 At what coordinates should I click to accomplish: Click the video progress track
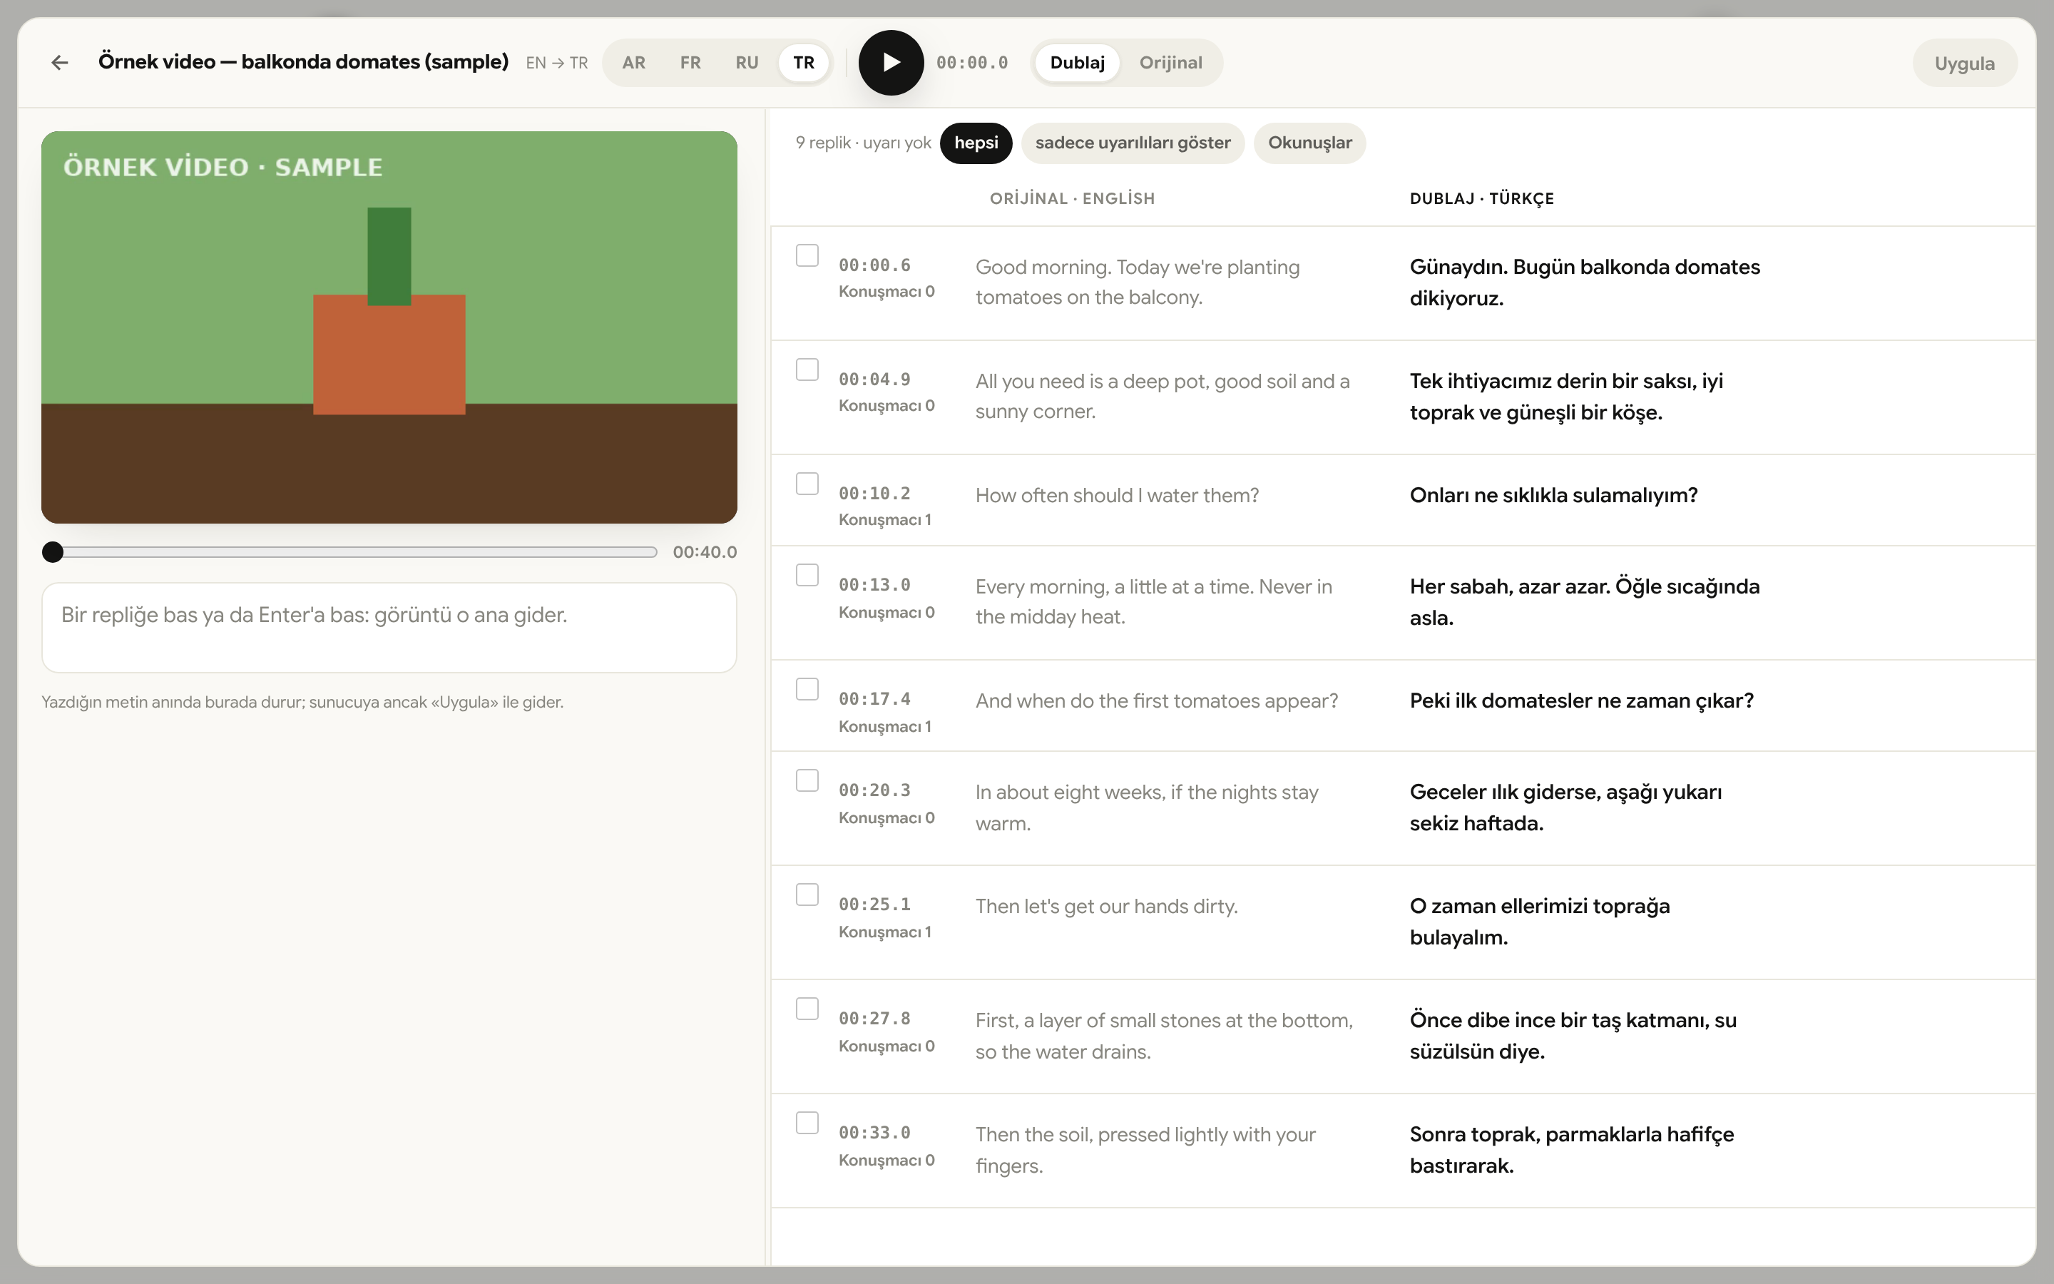pos(349,552)
